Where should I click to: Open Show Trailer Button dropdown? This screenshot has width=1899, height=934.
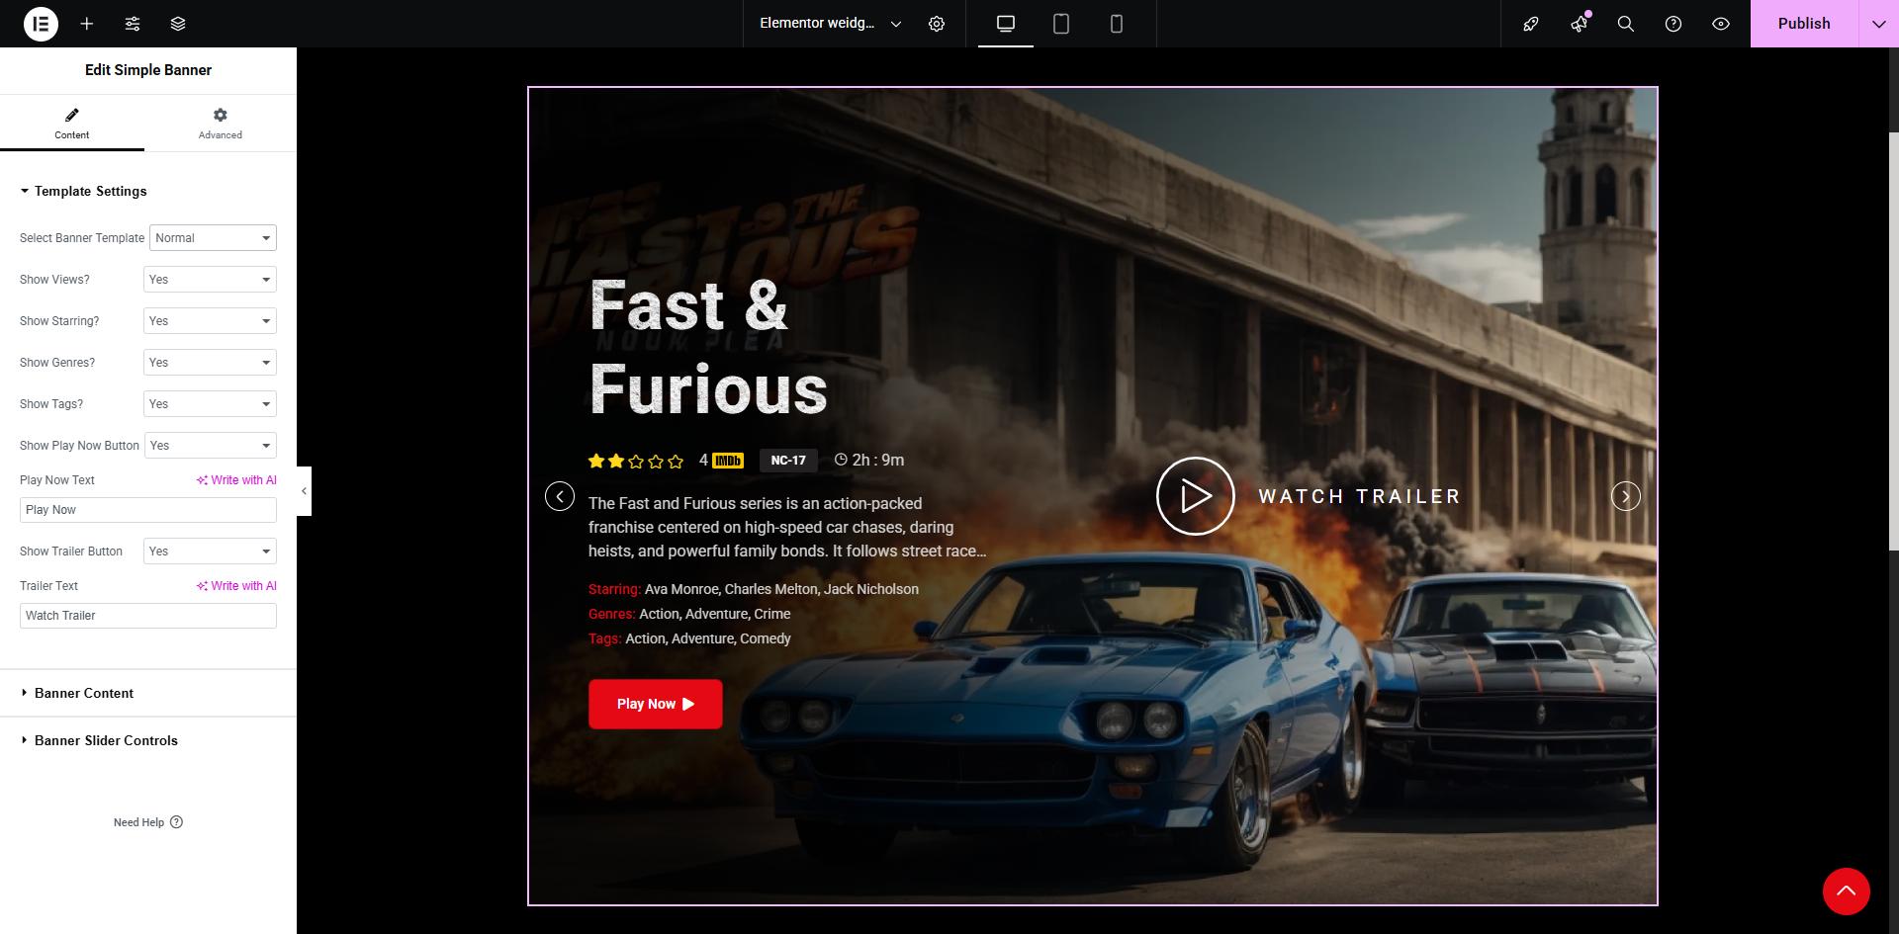pos(210,552)
